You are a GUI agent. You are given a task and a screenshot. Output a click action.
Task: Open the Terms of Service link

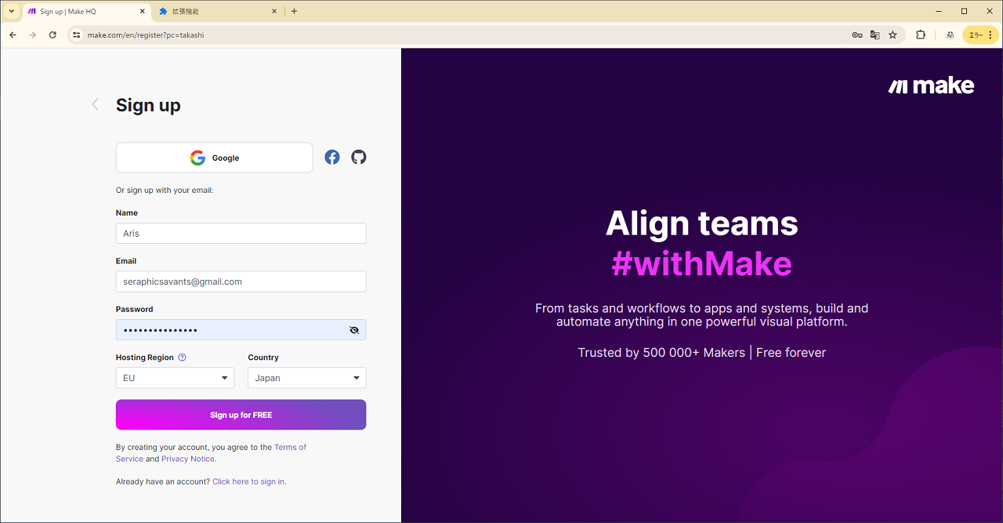tap(289, 447)
